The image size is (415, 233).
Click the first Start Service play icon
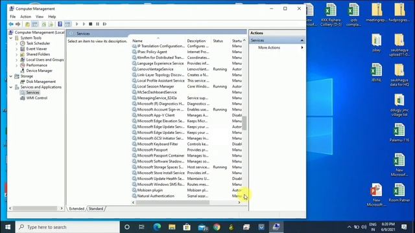coord(77,24)
